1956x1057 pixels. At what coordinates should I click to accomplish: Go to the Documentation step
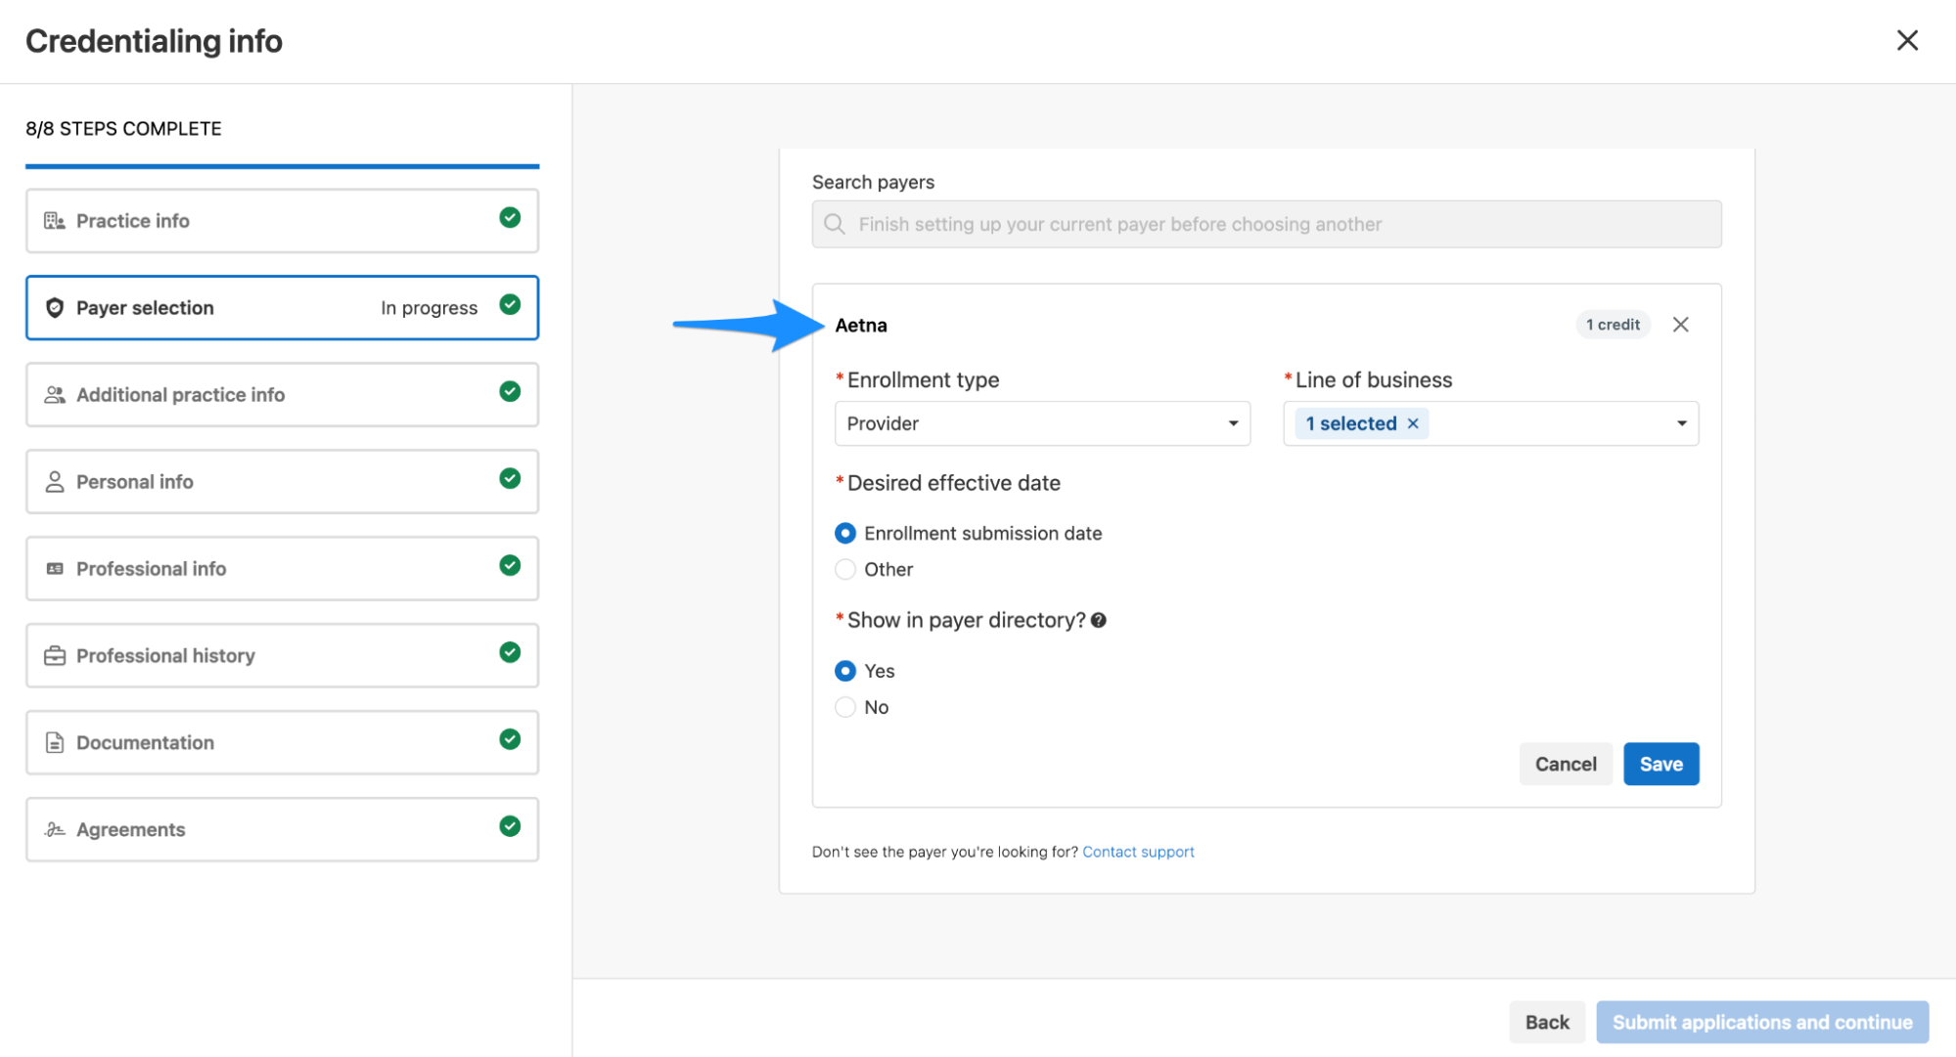[x=282, y=743]
